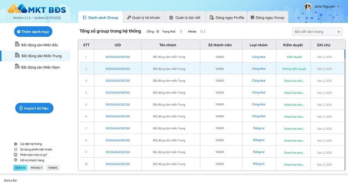The width and height of the screenshot is (348, 187).
Task: Click the gear icon for Cài đặt hệ thống
Action: click(x=15, y=144)
